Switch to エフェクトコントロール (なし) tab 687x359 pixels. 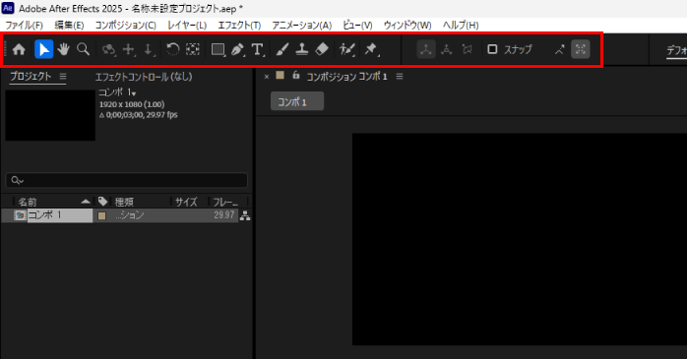pyautogui.click(x=144, y=77)
